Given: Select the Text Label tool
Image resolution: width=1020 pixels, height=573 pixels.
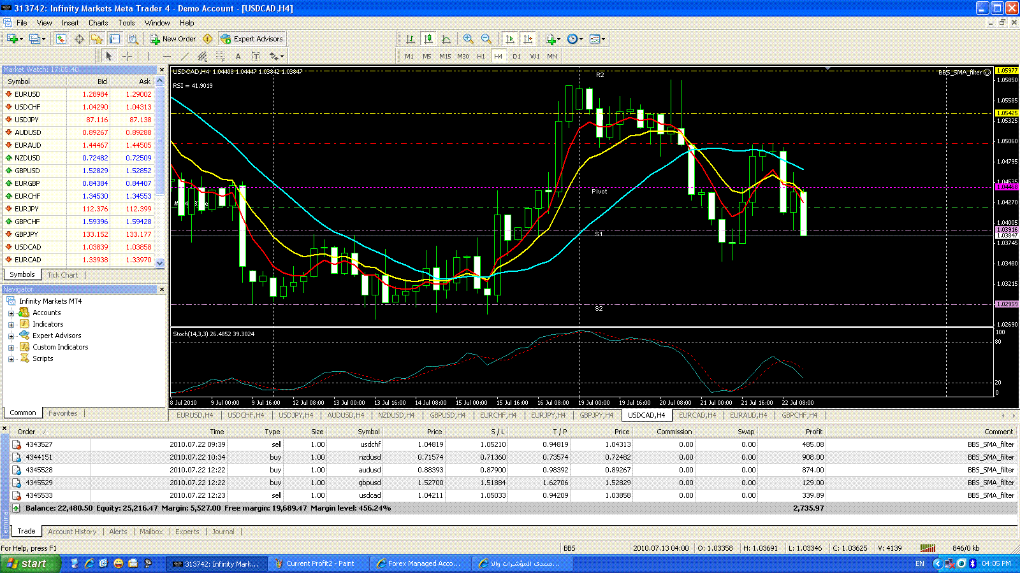Looking at the screenshot, I should coord(256,56).
